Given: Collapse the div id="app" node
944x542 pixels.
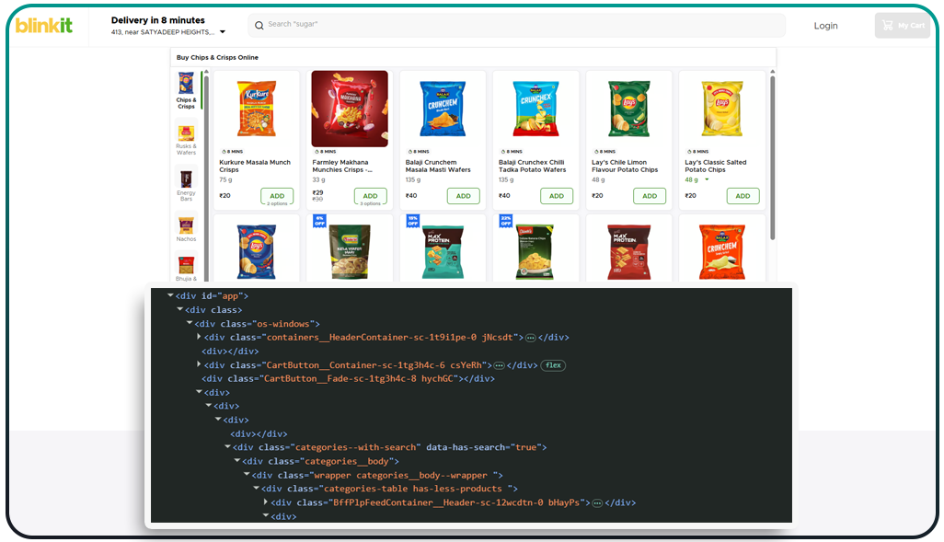Looking at the screenshot, I should tap(169, 295).
